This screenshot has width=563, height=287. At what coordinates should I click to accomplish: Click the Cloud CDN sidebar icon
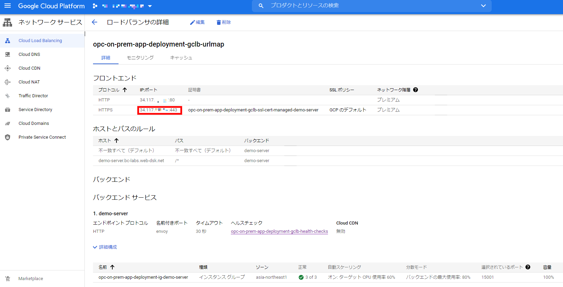tap(8, 68)
